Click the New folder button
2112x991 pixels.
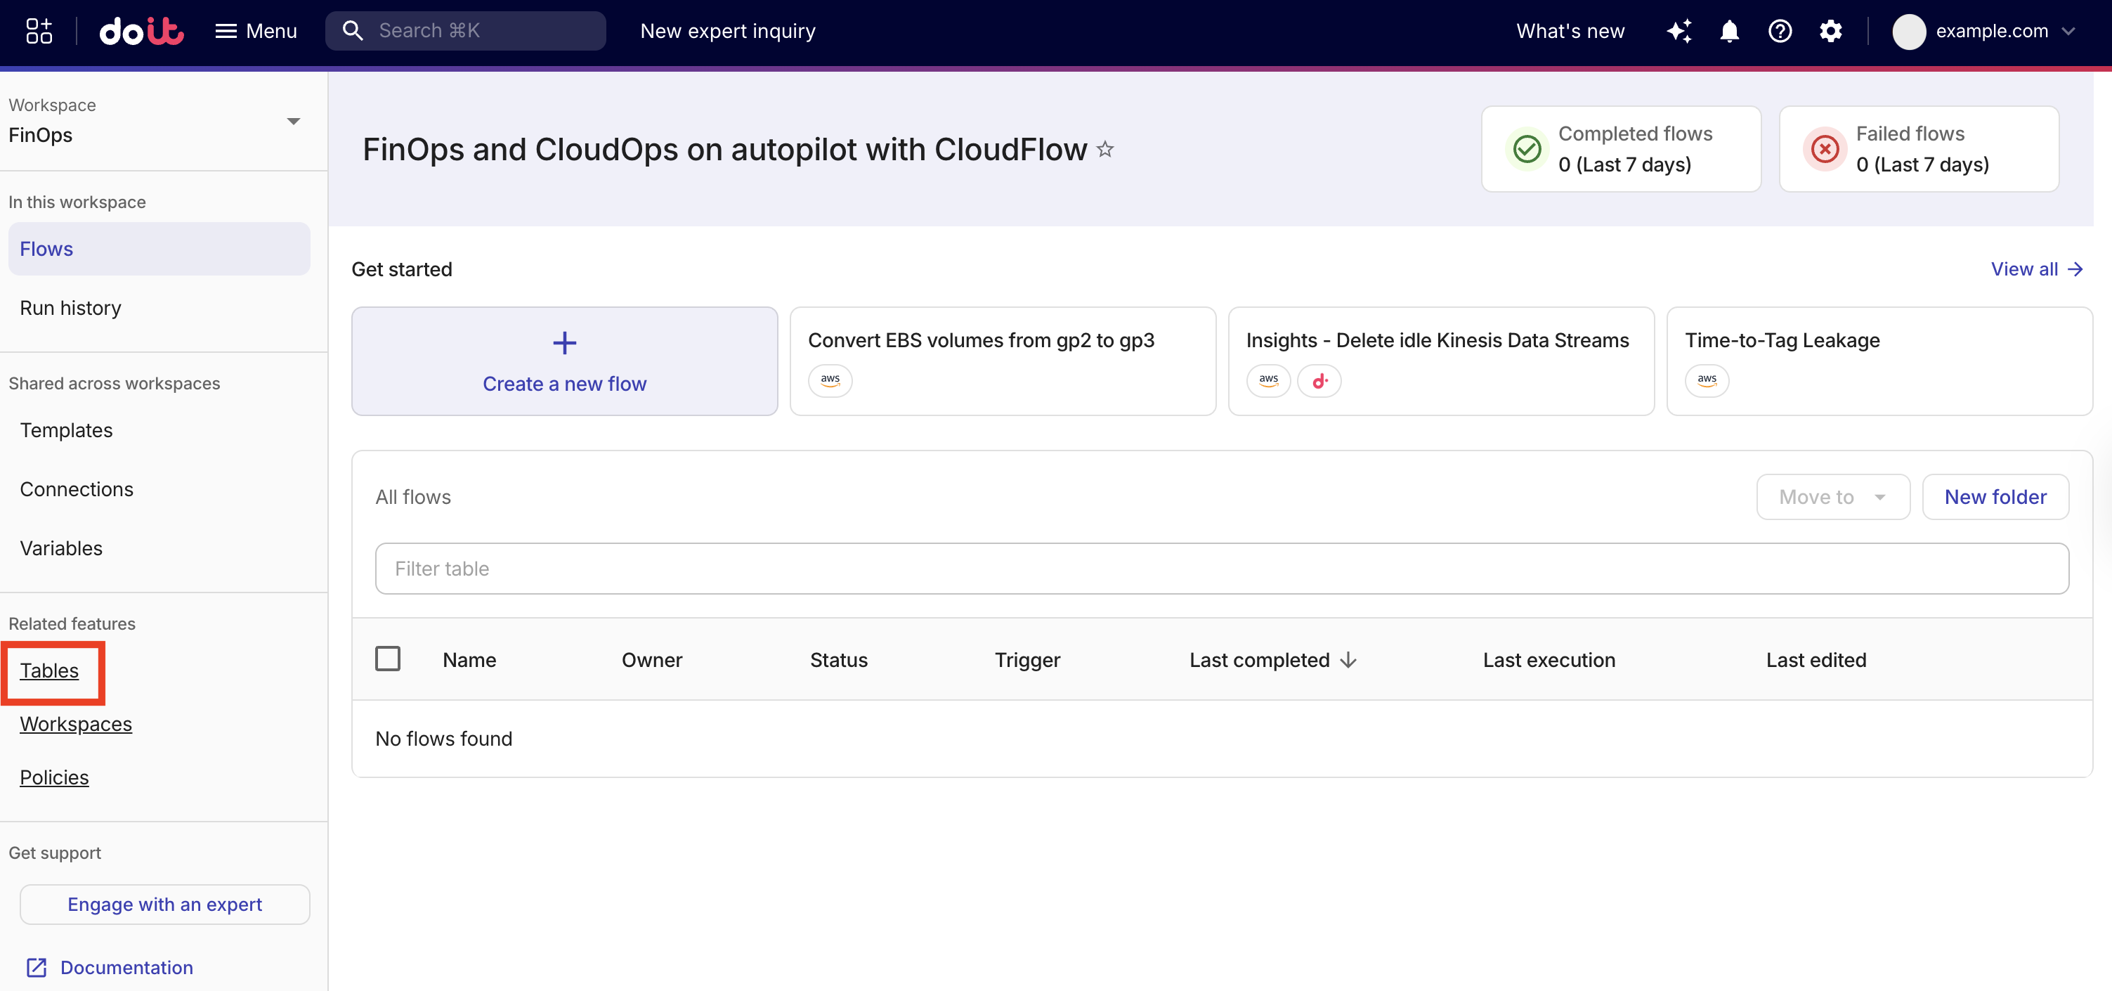click(1995, 496)
